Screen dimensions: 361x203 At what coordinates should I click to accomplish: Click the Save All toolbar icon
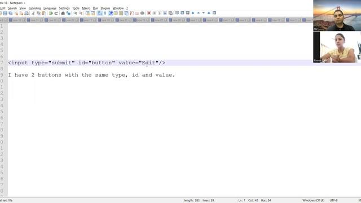pyautogui.click(x=10, y=13)
